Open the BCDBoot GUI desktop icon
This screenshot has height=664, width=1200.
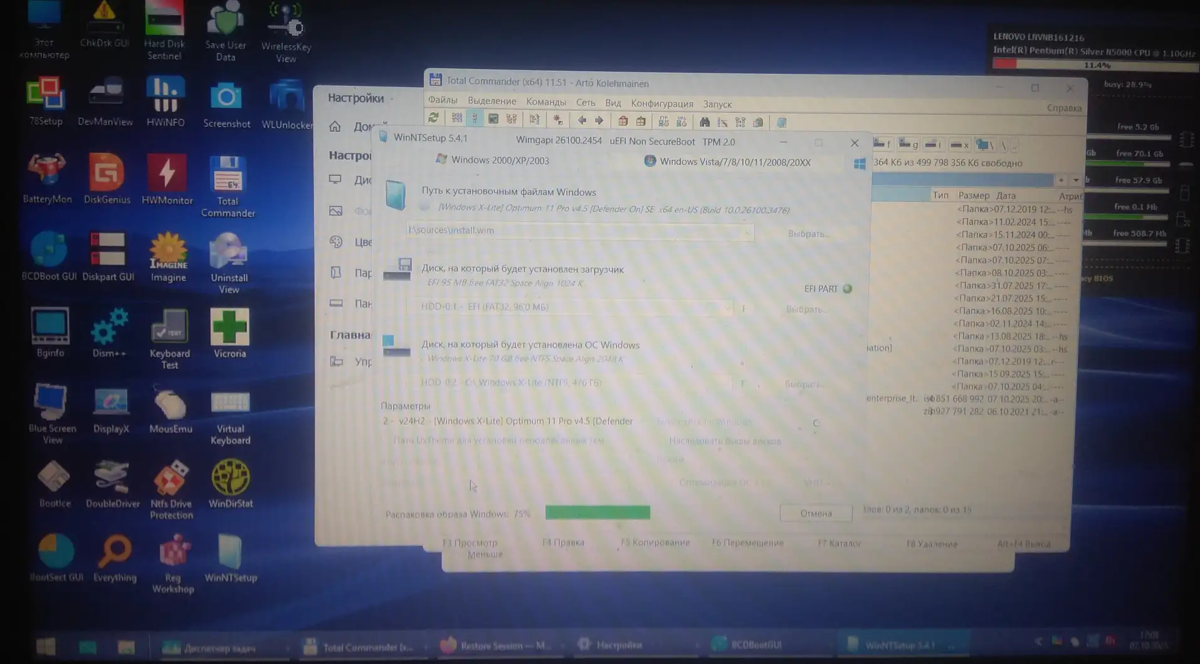pos(49,256)
